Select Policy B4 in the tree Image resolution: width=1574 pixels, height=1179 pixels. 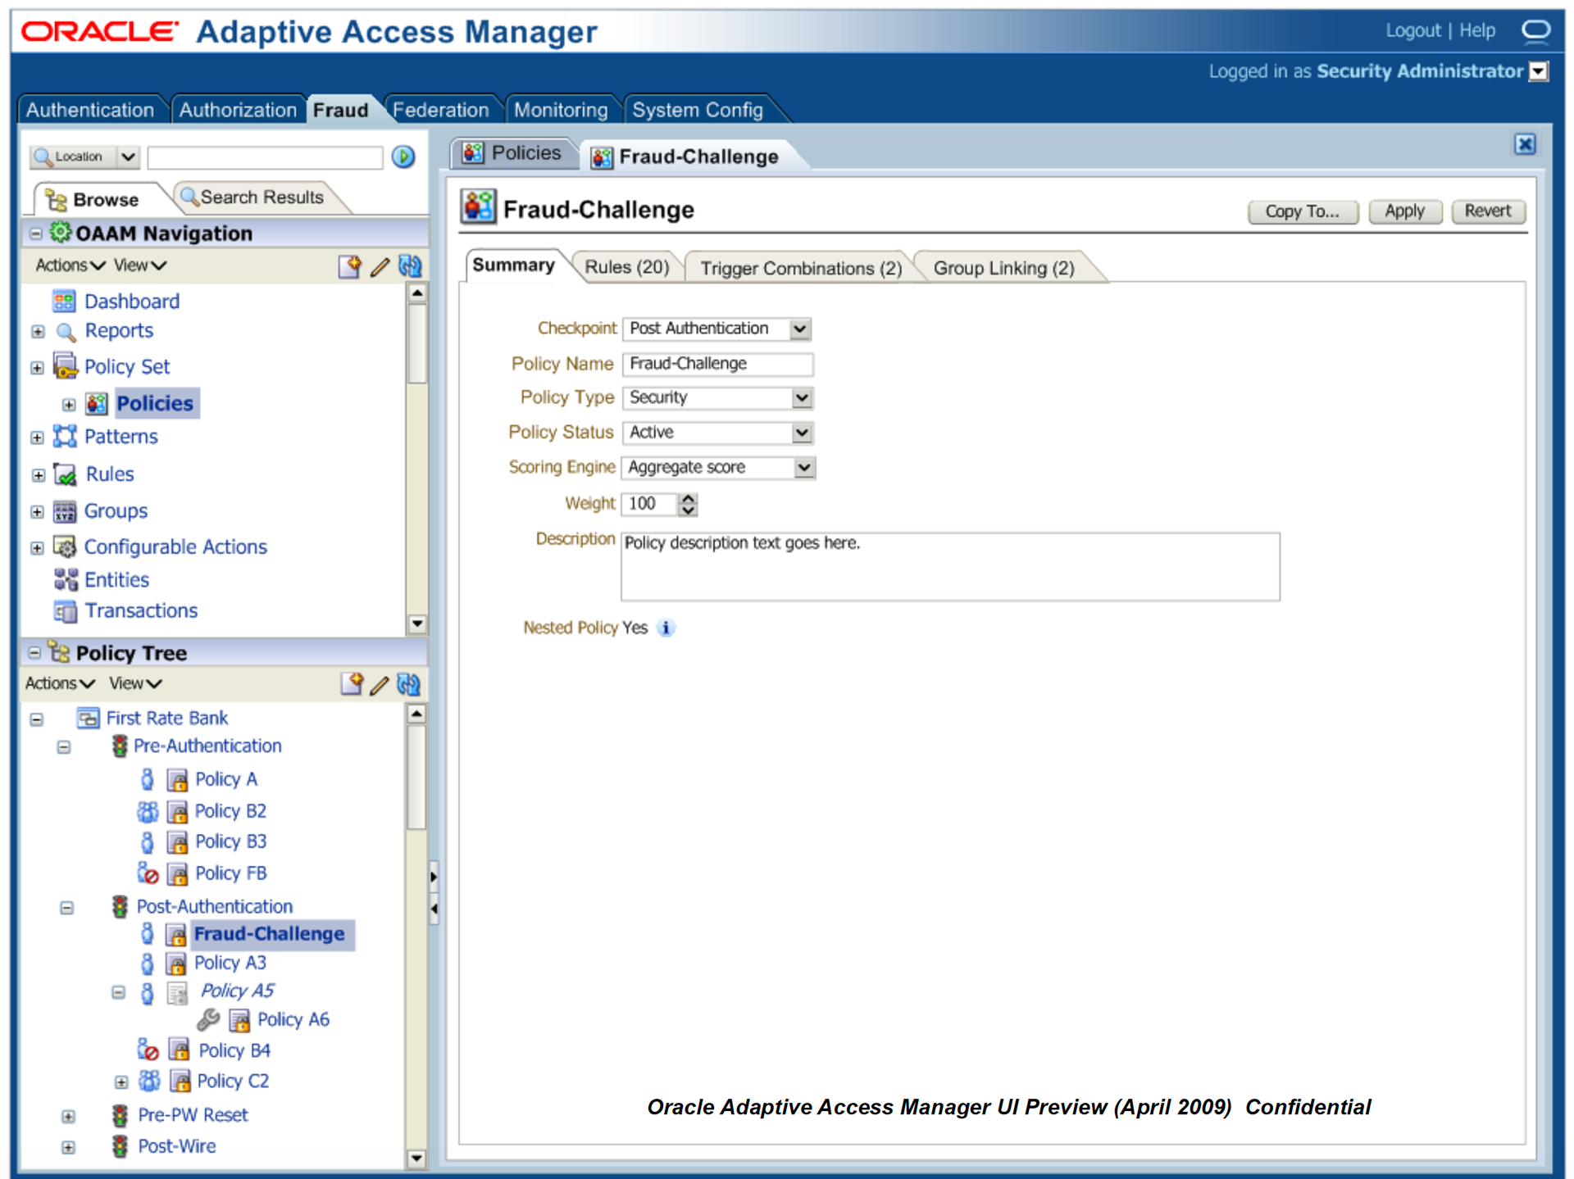(234, 1051)
